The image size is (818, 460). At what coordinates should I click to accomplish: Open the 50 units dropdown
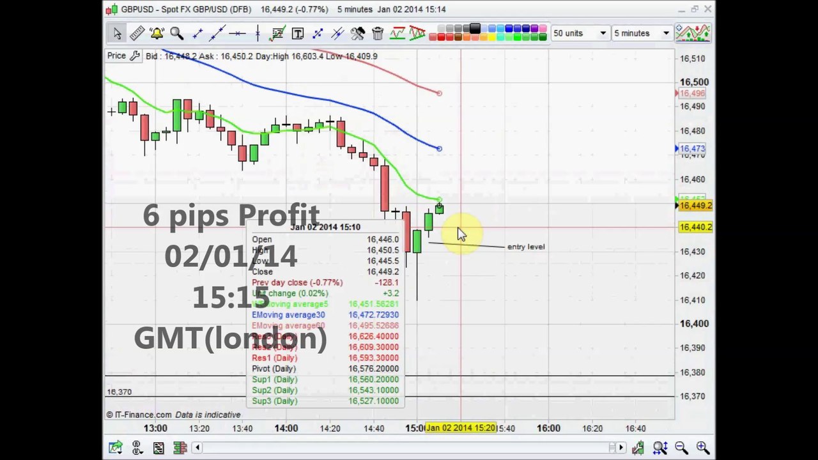[x=580, y=33]
